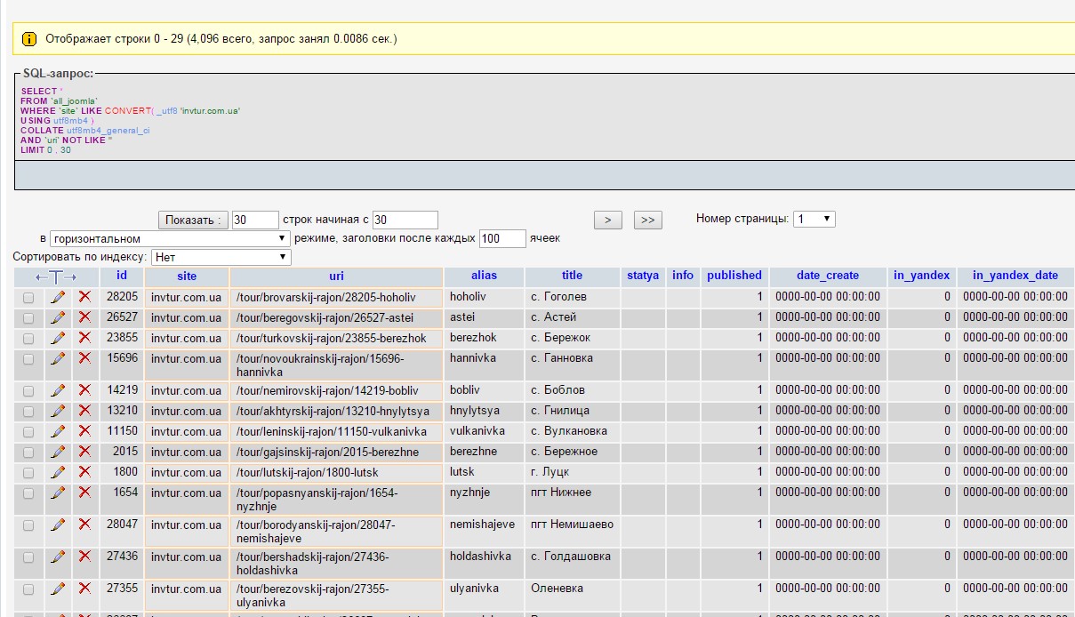Delete the ulyanivka row 27355
The image size is (1075, 617).
[x=84, y=589]
